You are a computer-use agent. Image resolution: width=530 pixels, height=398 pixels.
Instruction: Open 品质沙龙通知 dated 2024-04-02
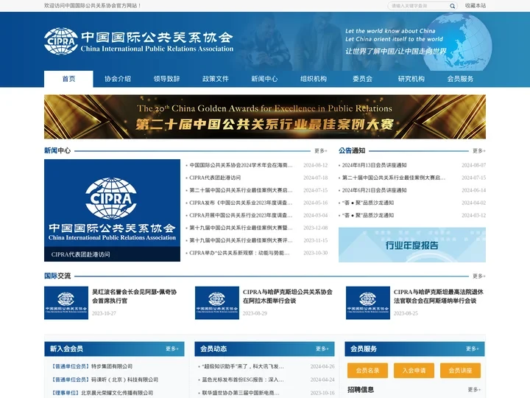click(x=368, y=203)
